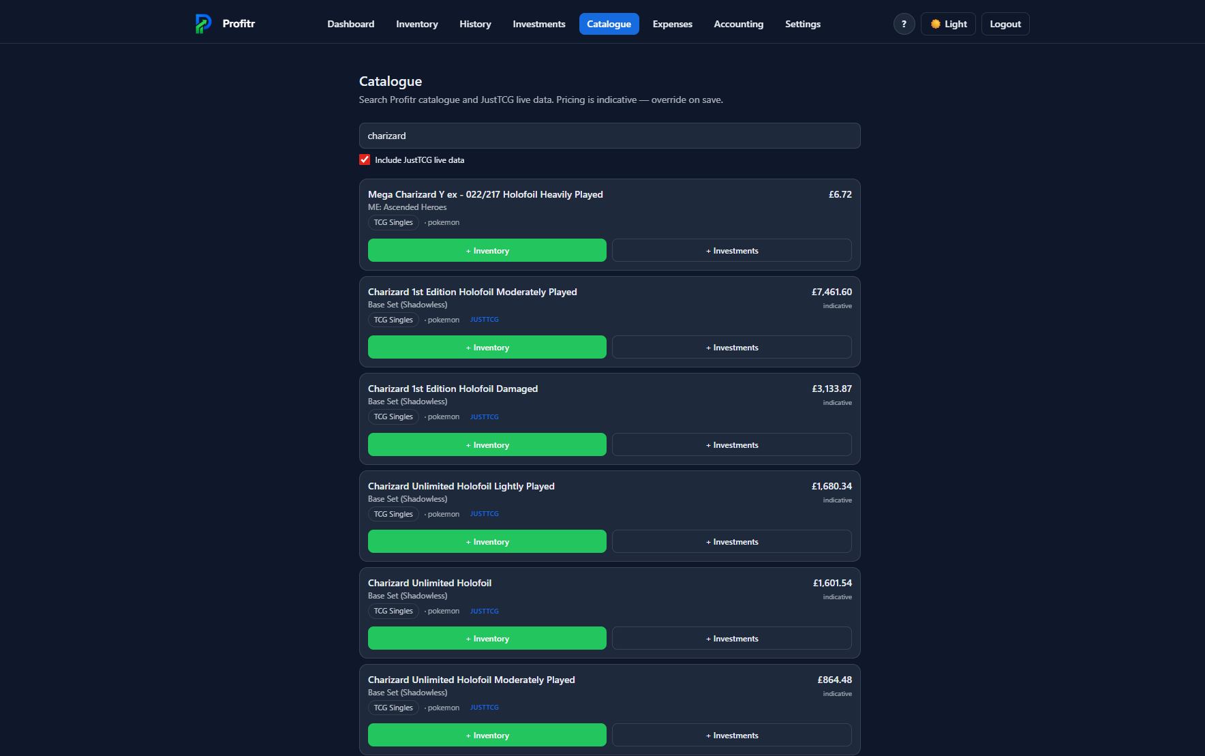The width and height of the screenshot is (1205, 756).
Task: Open the Expenses page
Action: pos(673,24)
